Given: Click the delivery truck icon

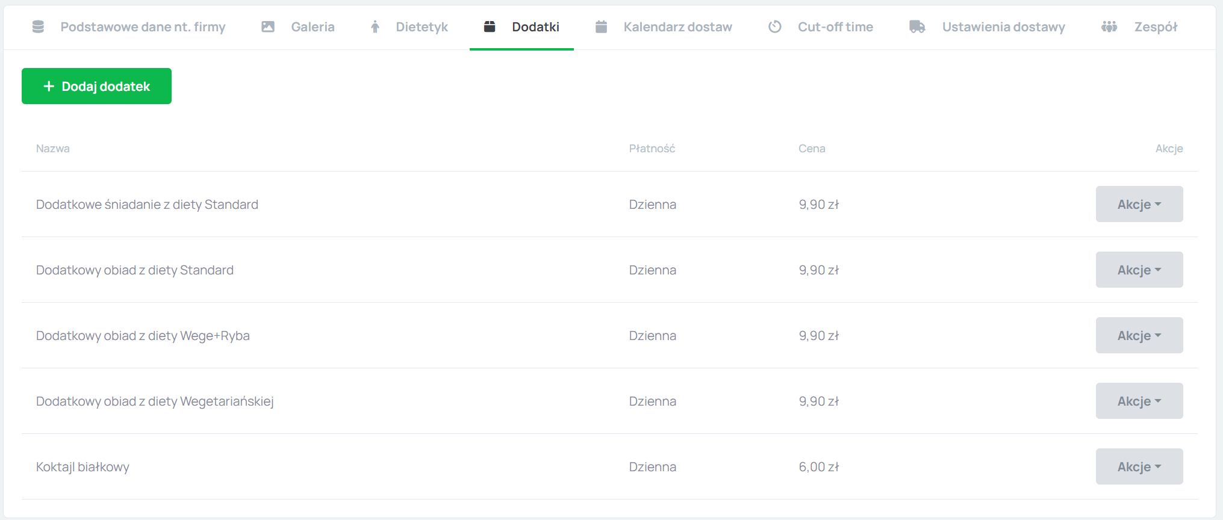Looking at the screenshot, I should 917,26.
